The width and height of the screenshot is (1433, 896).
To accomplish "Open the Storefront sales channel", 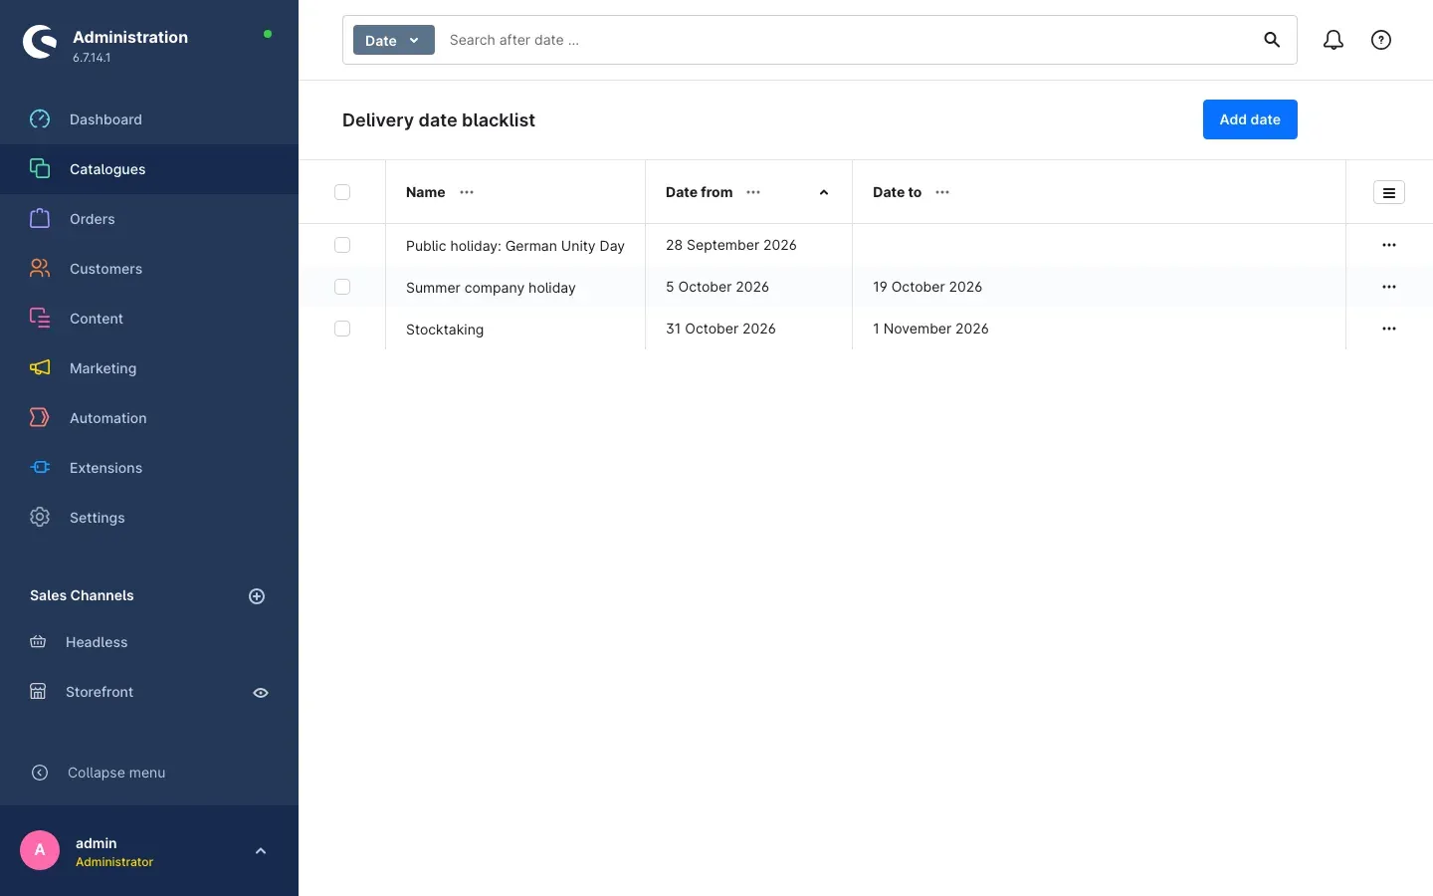I will [100, 692].
